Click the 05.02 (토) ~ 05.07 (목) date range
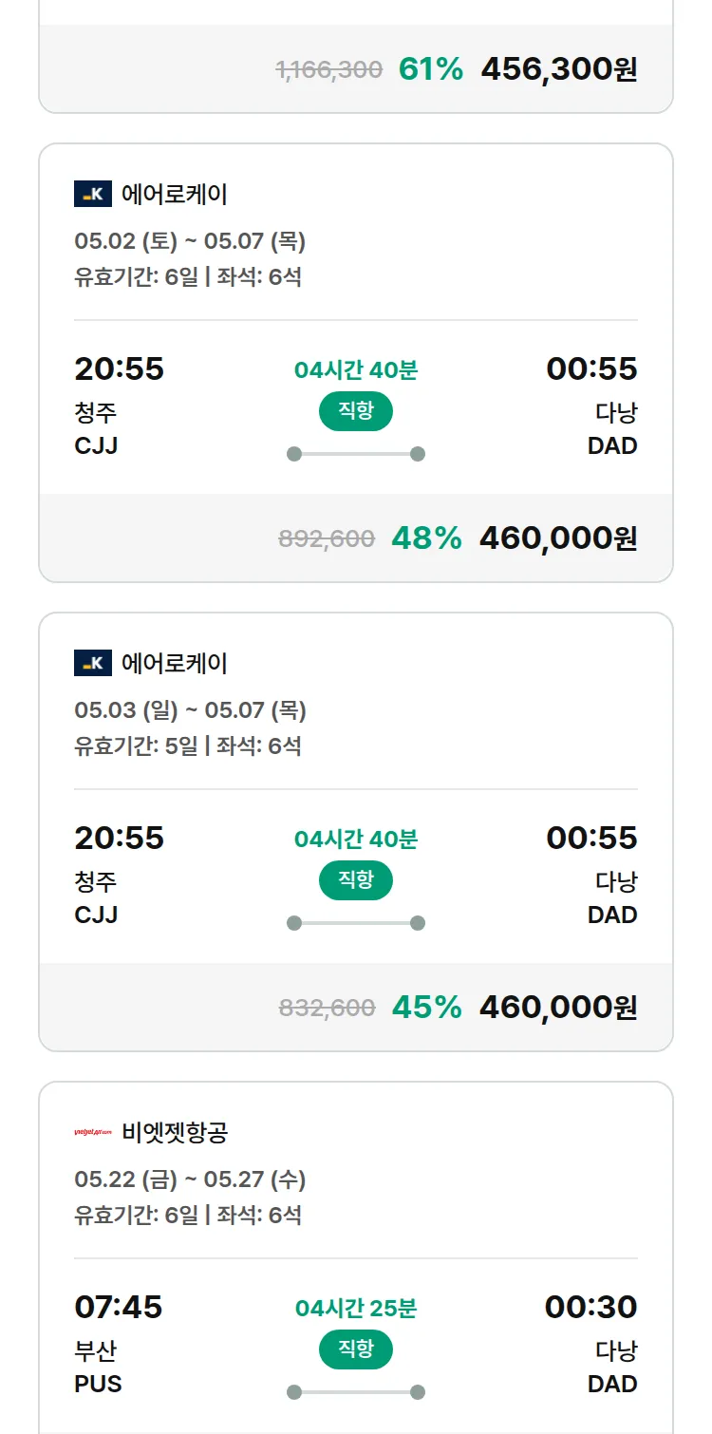The width and height of the screenshot is (712, 1434). point(190,241)
